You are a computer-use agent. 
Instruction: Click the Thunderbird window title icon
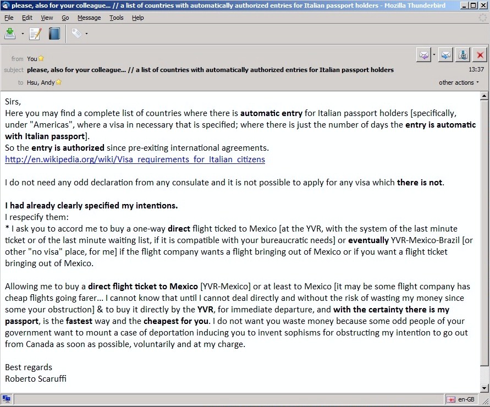click(5, 5)
